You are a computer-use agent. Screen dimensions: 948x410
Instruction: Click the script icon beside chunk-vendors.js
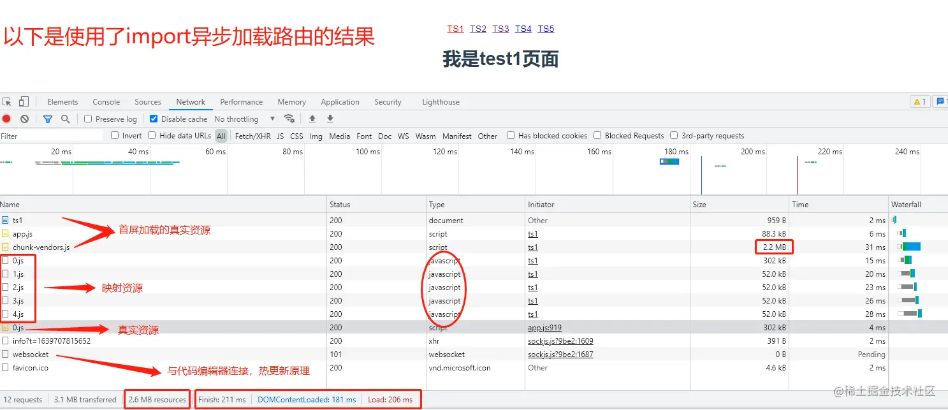pos(5,247)
